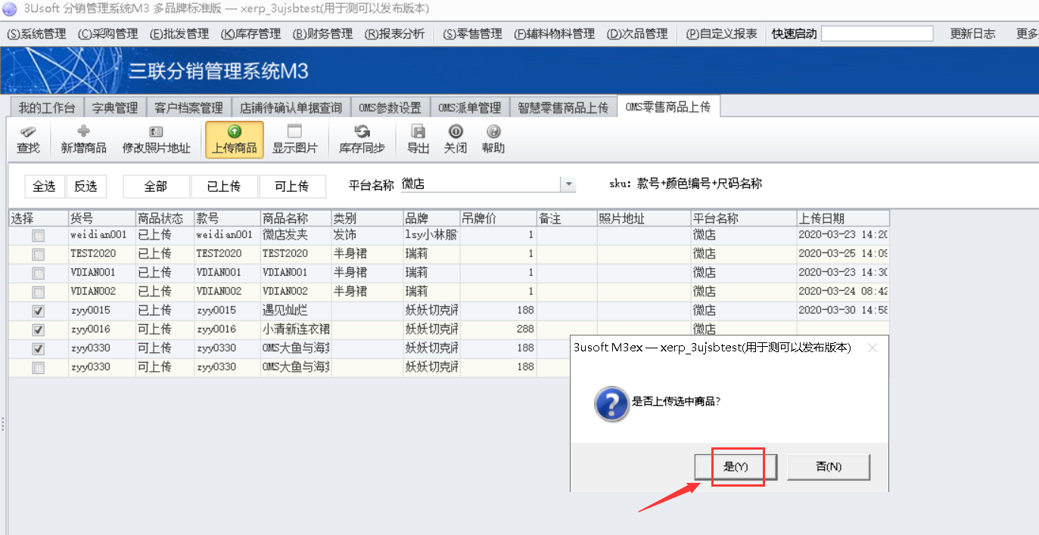Sort by the 上传日期 column header

tap(843, 218)
